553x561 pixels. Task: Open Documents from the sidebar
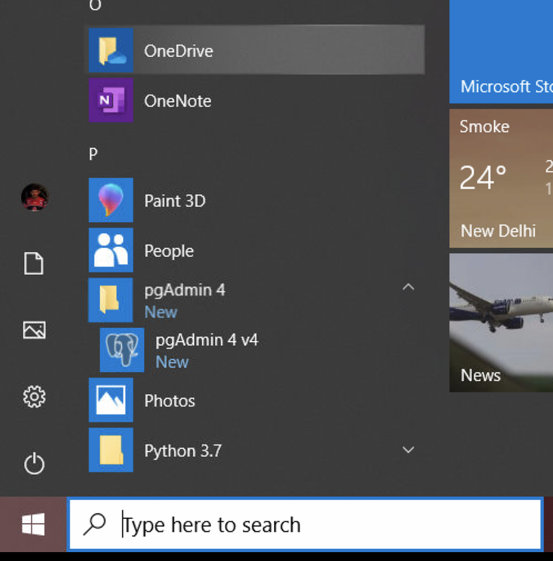[34, 263]
